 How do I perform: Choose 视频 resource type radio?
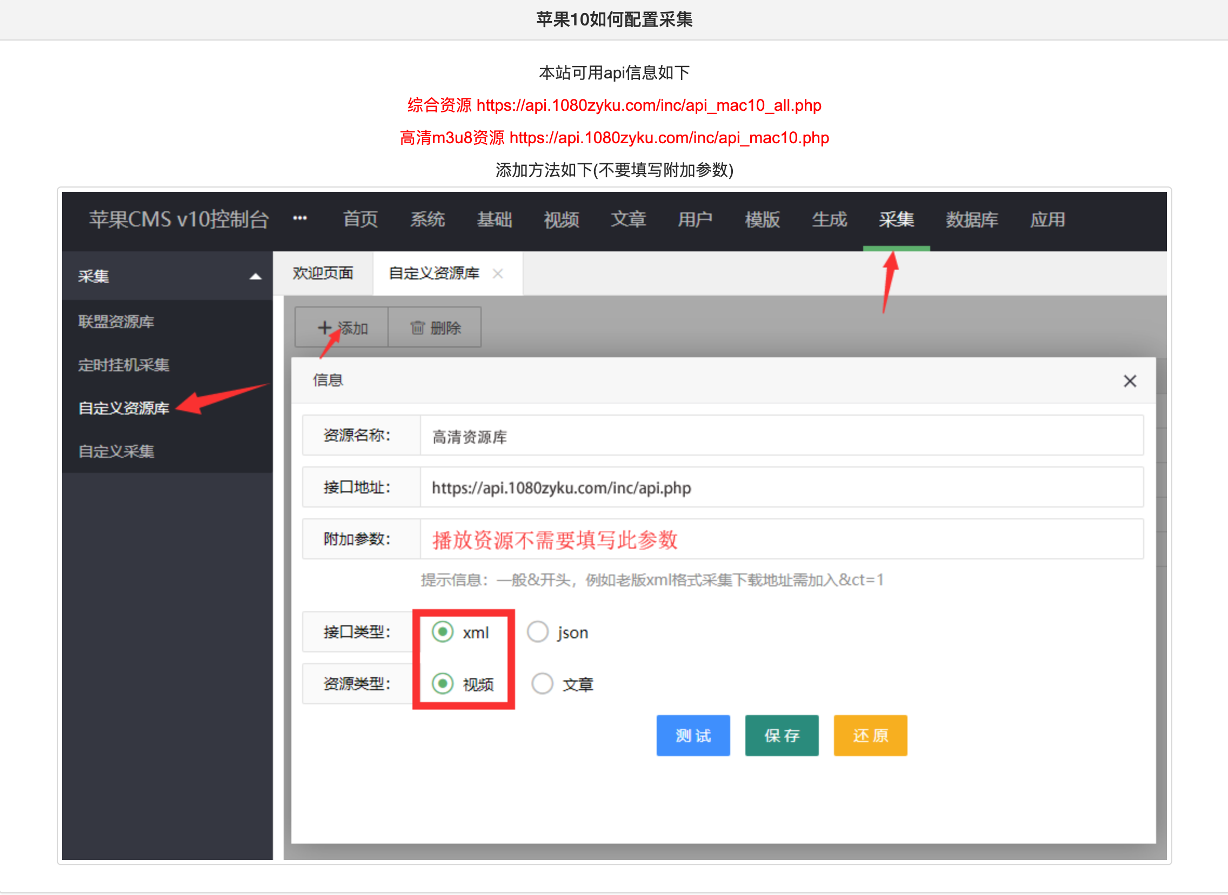tap(443, 684)
